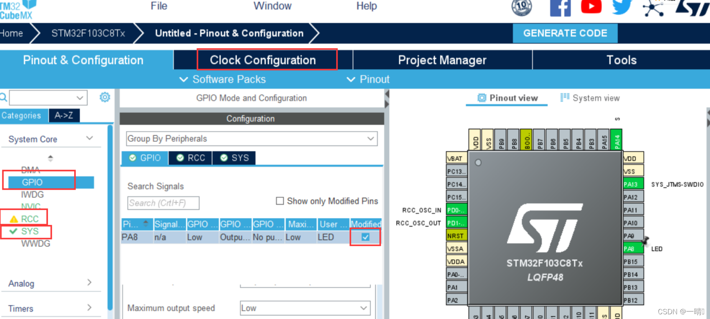Select the VDDA pin

click(457, 261)
